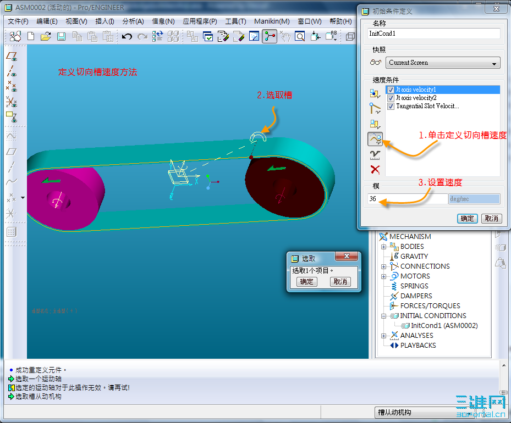The image size is (511, 423).
Task: Open the 视图(V) menu
Action: point(76,21)
